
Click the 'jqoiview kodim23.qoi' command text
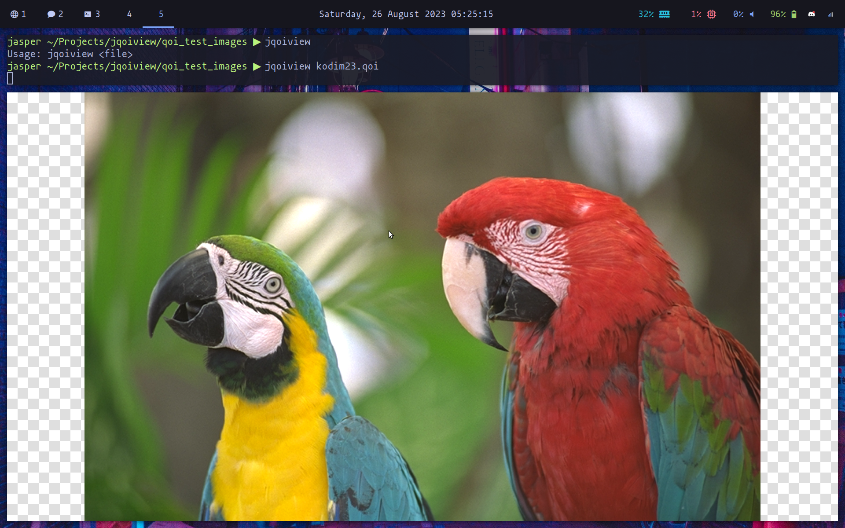321,66
